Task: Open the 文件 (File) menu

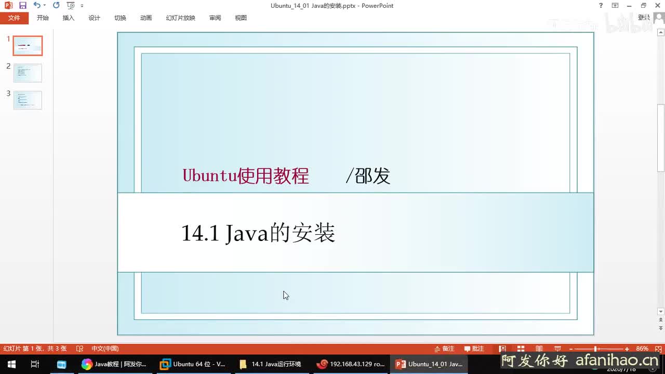Action: [x=14, y=18]
